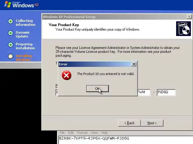Click the Volume License product key instructions text
Image resolution: width=193 pixels, height=144 pixels.
click(x=117, y=52)
